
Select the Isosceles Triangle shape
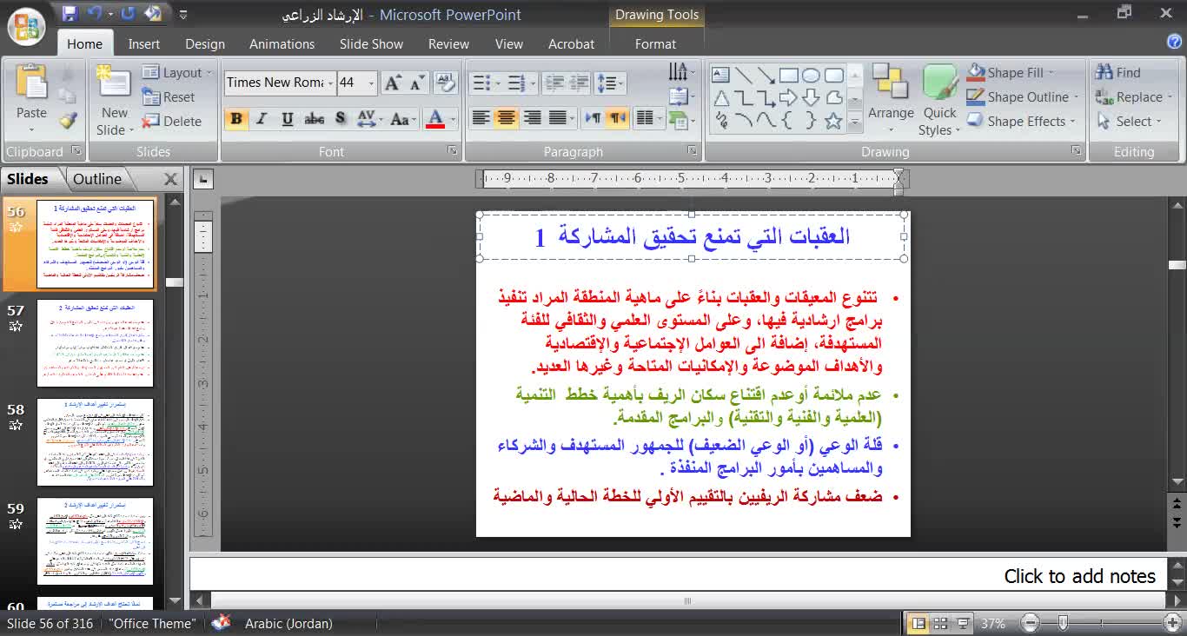721,97
